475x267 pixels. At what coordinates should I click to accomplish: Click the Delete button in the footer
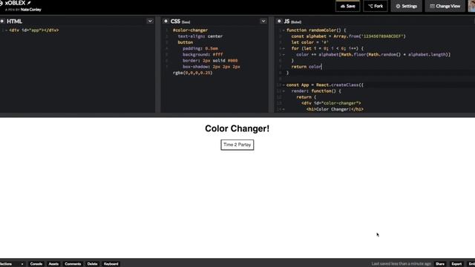(92, 264)
